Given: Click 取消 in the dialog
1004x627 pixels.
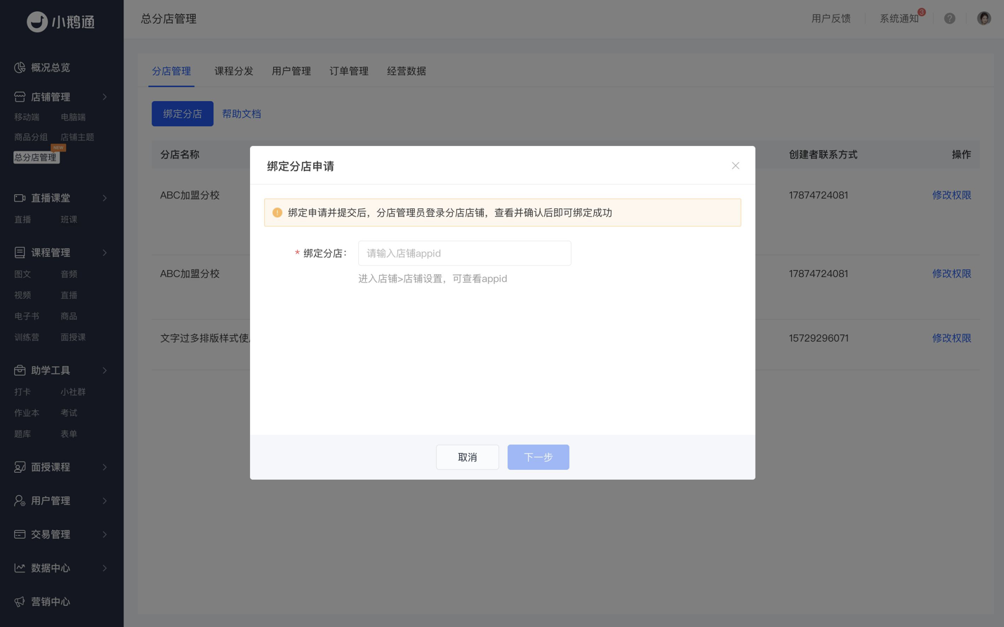Looking at the screenshot, I should (x=468, y=457).
